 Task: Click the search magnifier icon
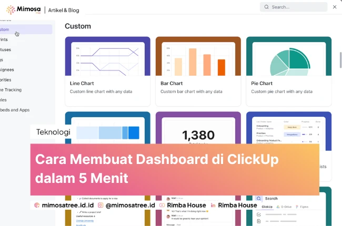(266, 7)
